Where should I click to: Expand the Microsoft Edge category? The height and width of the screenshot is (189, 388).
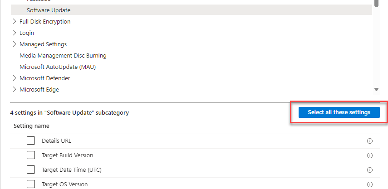point(15,89)
